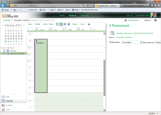Click the stop loading X in address bar

click(x=92, y=6)
